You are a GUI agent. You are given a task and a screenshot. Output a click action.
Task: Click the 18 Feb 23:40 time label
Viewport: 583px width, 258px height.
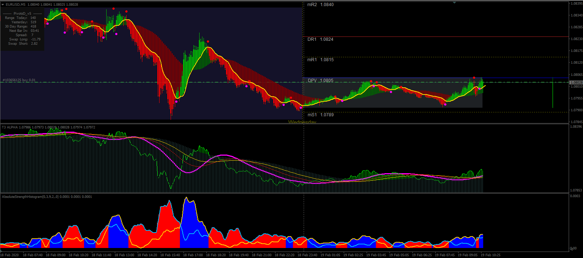pos(307,255)
